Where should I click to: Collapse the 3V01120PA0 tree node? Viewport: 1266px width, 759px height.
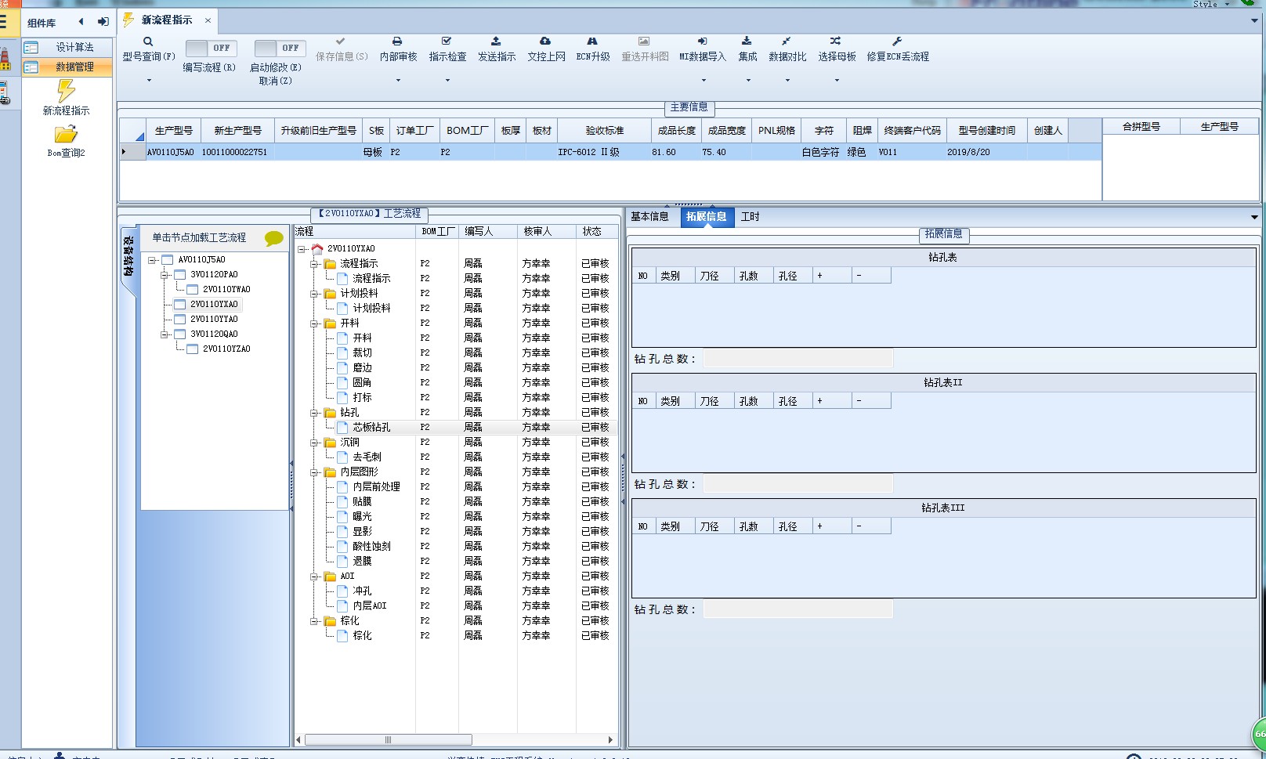tap(165, 275)
